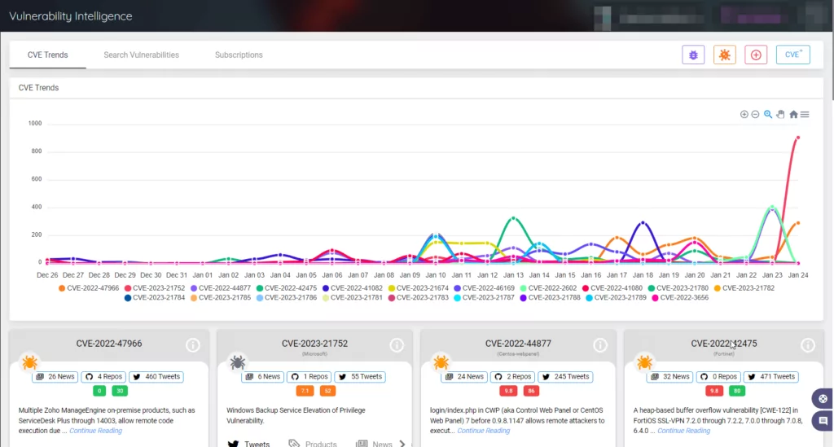Open the 32 News badge
834x447 pixels.
click(x=670, y=377)
